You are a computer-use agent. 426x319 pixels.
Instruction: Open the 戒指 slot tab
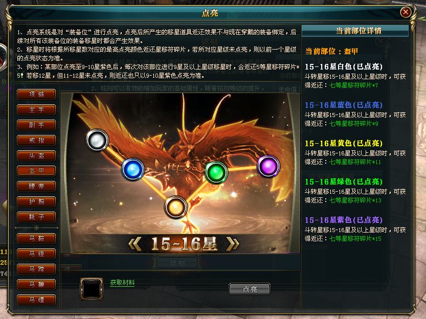coord(36,141)
